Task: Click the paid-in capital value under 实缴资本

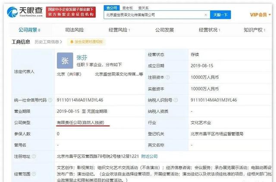Action: point(205,89)
